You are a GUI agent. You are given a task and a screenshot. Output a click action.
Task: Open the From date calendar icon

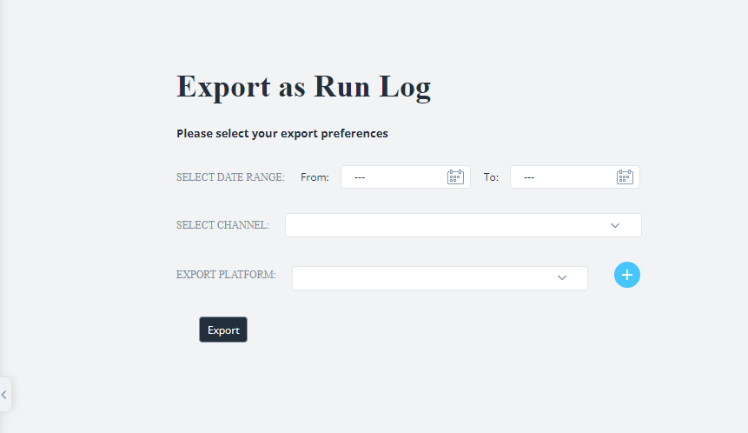tap(455, 177)
